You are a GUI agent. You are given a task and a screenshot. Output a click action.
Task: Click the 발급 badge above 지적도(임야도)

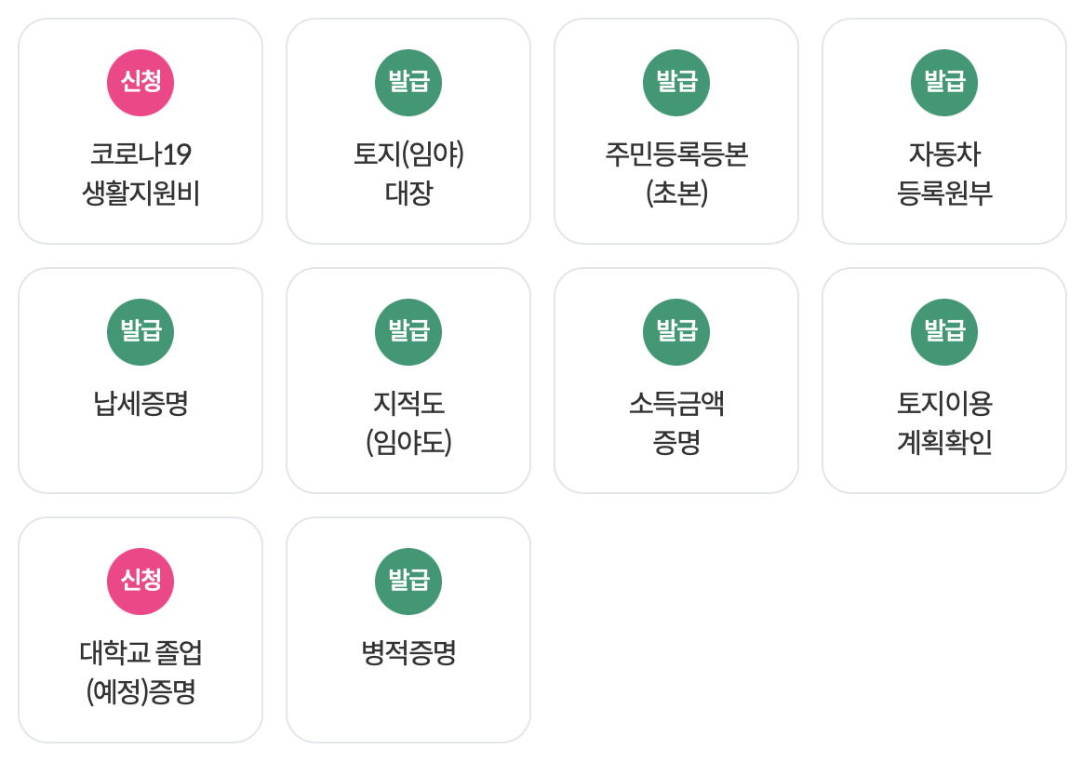click(x=408, y=332)
